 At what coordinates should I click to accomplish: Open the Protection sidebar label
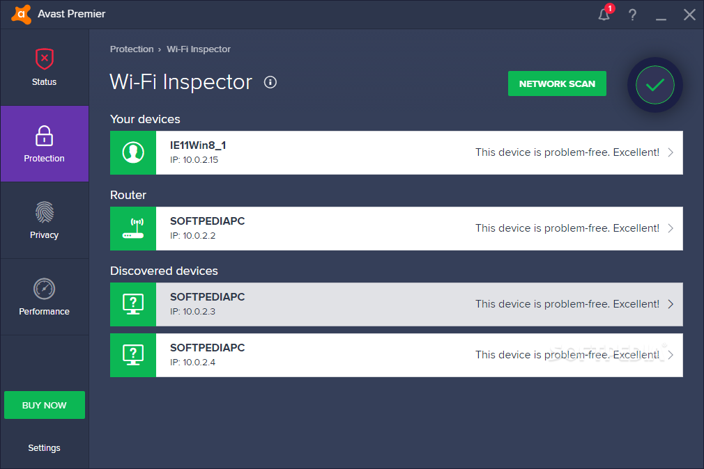44,158
